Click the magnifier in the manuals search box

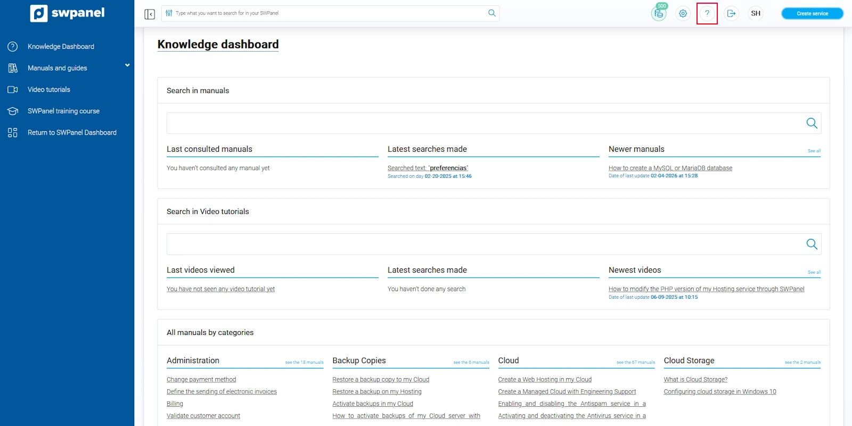pos(811,123)
